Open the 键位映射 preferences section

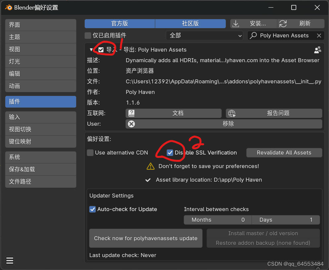[x=41, y=142]
